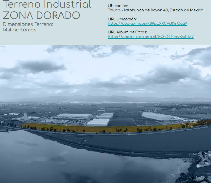The width and height of the screenshot is (211, 183).
Task: Click the long warehouse on the right side
Action: tap(158, 116)
